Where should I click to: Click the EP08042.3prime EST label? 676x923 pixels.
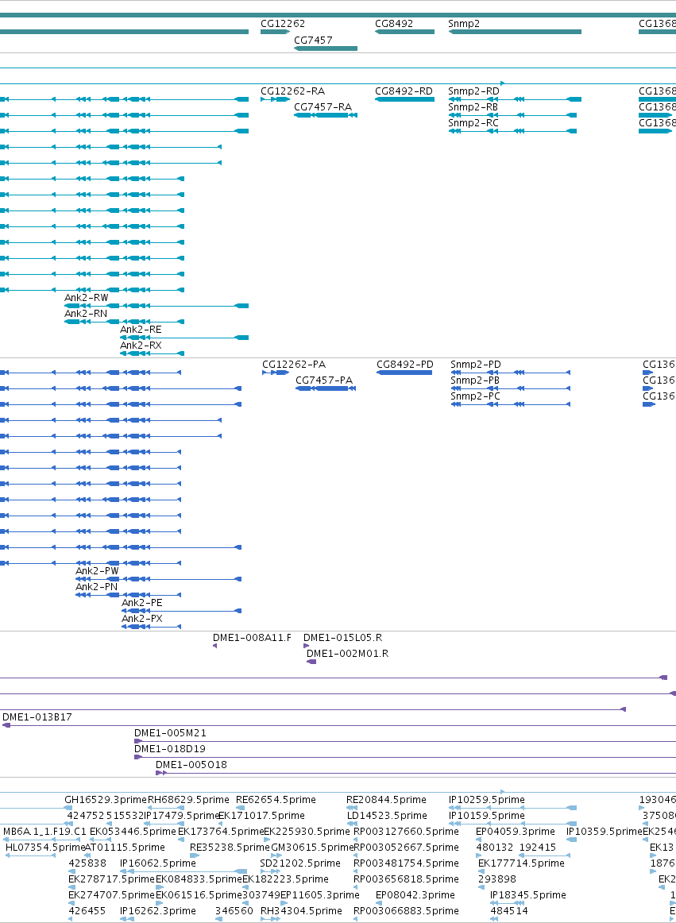(415, 895)
